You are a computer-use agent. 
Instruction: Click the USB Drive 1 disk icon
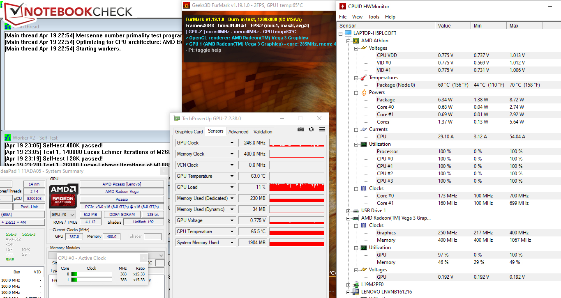point(356,211)
